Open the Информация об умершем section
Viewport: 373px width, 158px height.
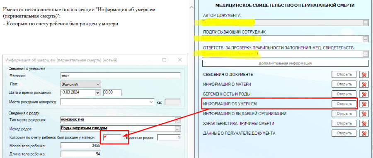pyautogui.click(x=344, y=104)
